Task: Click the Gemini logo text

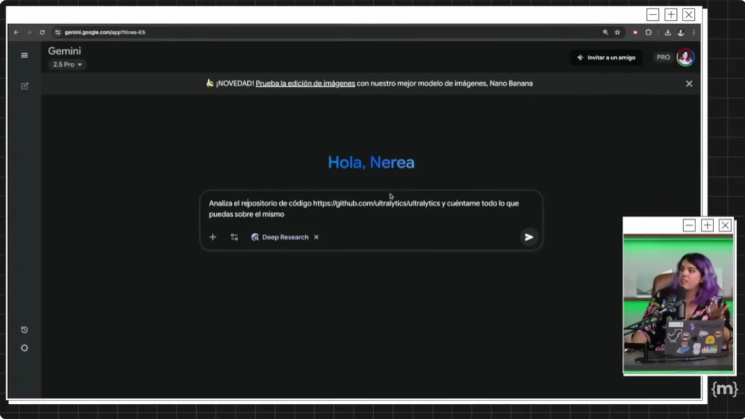Action: tap(65, 51)
